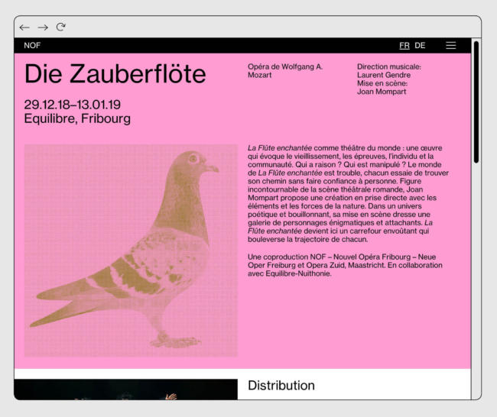The width and height of the screenshot is (497, 417).
Task: Switch language to FR
Action: point(404,46)
